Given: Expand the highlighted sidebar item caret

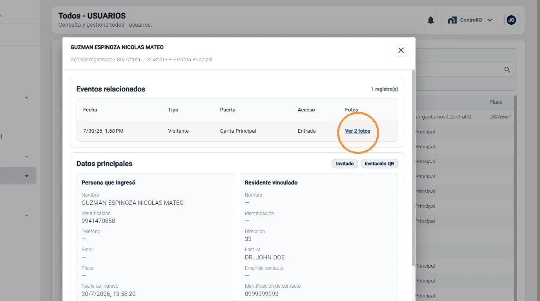Looking at the screenshot, I should [27, 176].
